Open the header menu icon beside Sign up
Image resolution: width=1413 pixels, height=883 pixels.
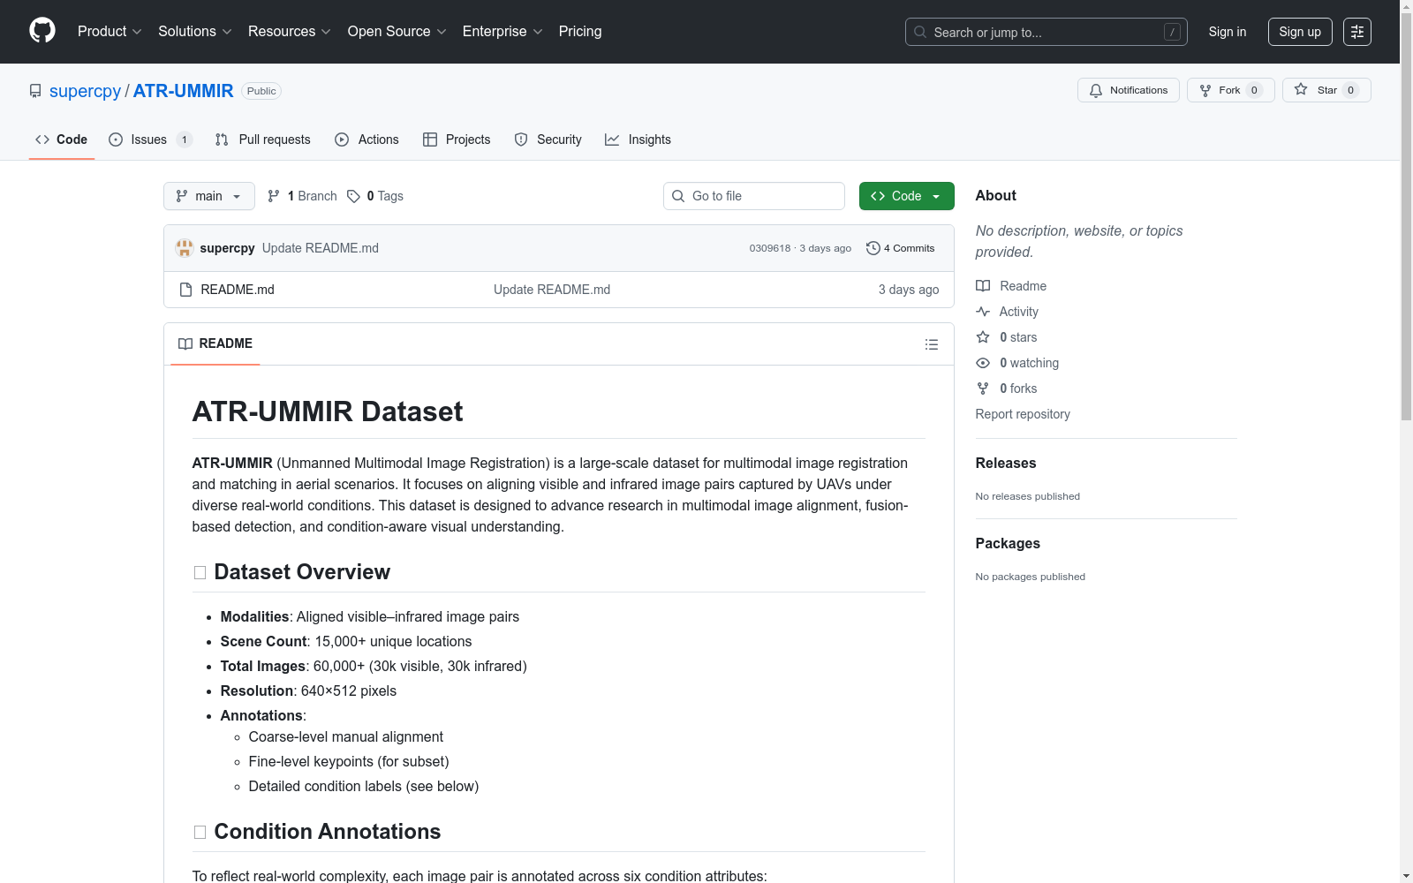click(x=1356, y=32)
